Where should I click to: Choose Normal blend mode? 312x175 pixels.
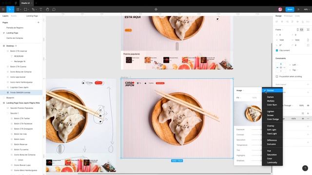tap(272, 90)
